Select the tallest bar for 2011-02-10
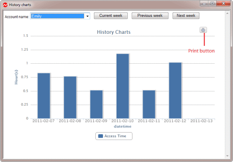This screenshot has height=162, width=233. pyautogui.click(x=123, y=86)
